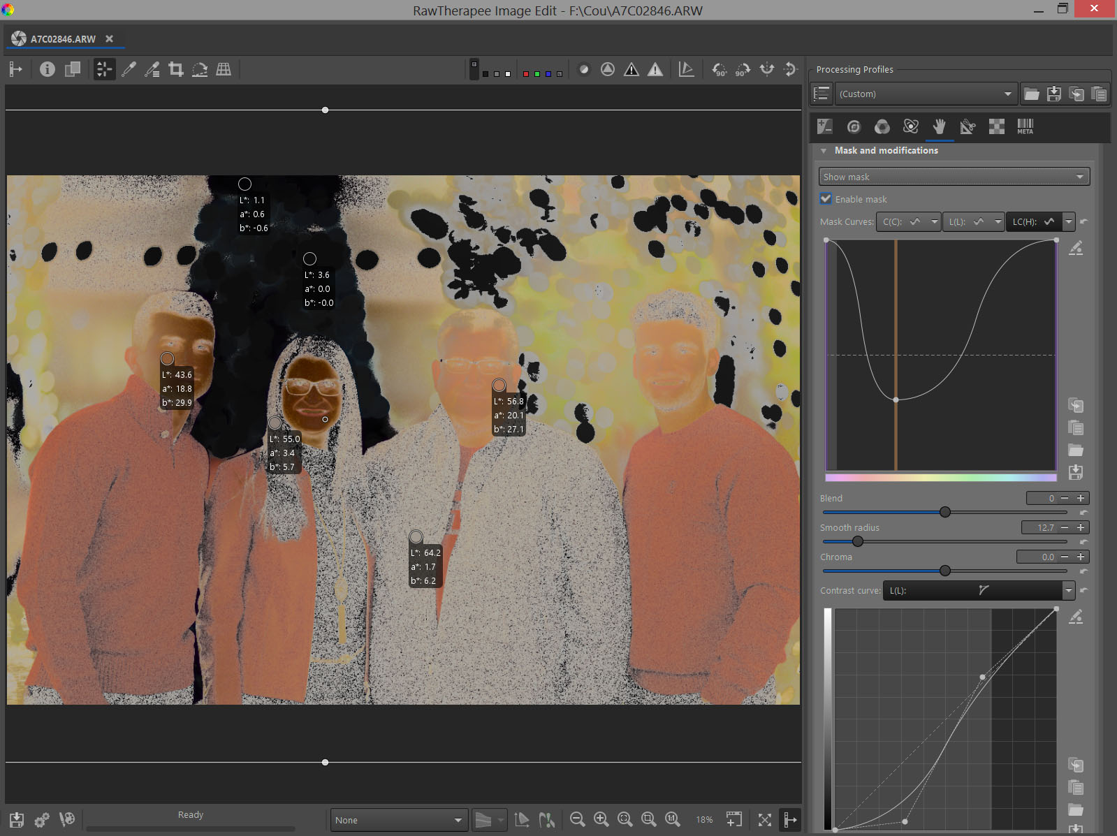Image resolution: width=1117 pixels, height=836 pixels.
Task: Load processing profile from file
Action: point(1031,94)
